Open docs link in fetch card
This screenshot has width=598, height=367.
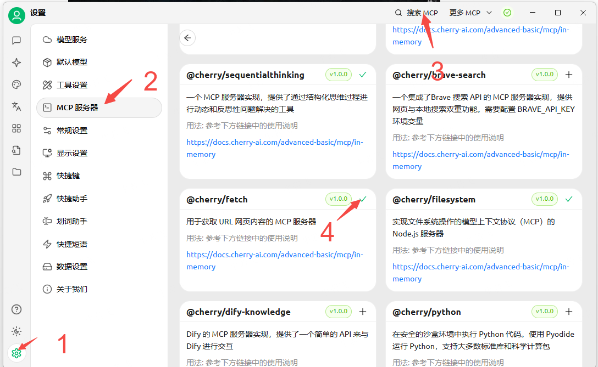pos(275,261)
